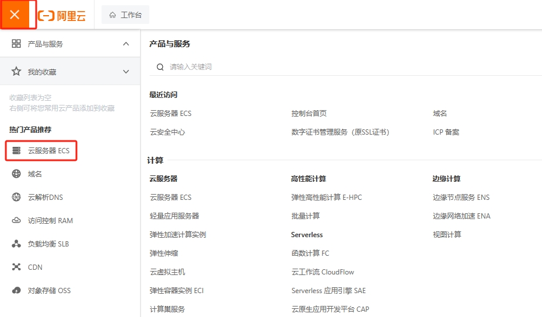
Task: Open 轻量应用服务器
Action: (x=174, y=216)
